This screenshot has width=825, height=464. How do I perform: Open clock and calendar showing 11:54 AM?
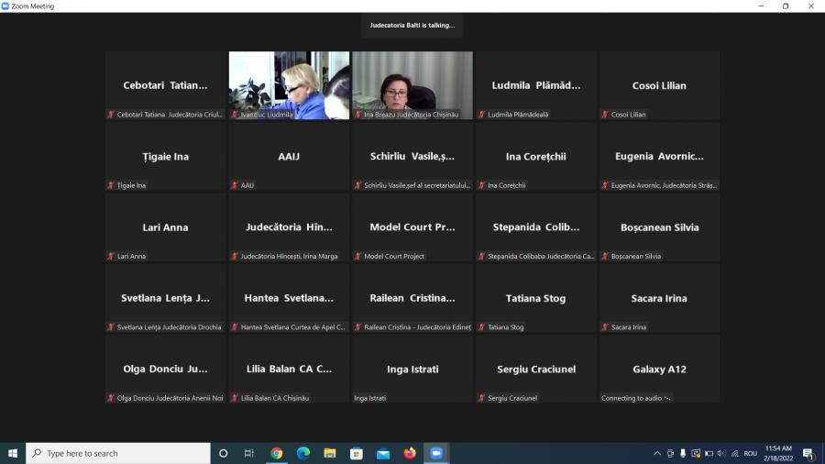click(x=780, y=453)
